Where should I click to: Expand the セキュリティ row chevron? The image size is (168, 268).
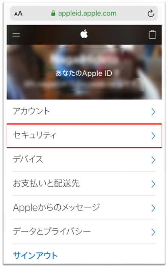pos(153,136)
